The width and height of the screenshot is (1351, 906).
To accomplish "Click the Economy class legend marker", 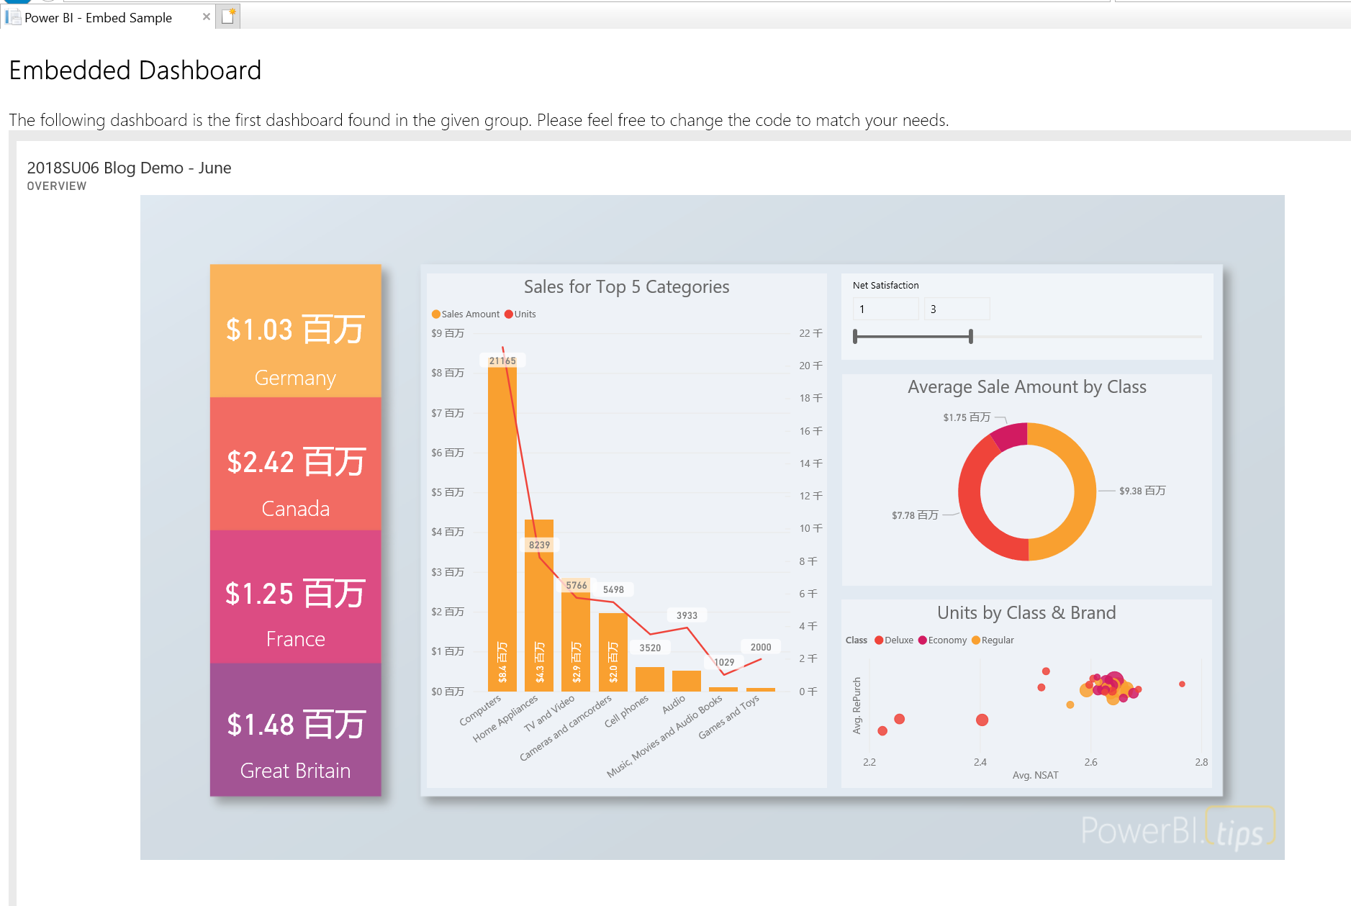I will 923,640.
